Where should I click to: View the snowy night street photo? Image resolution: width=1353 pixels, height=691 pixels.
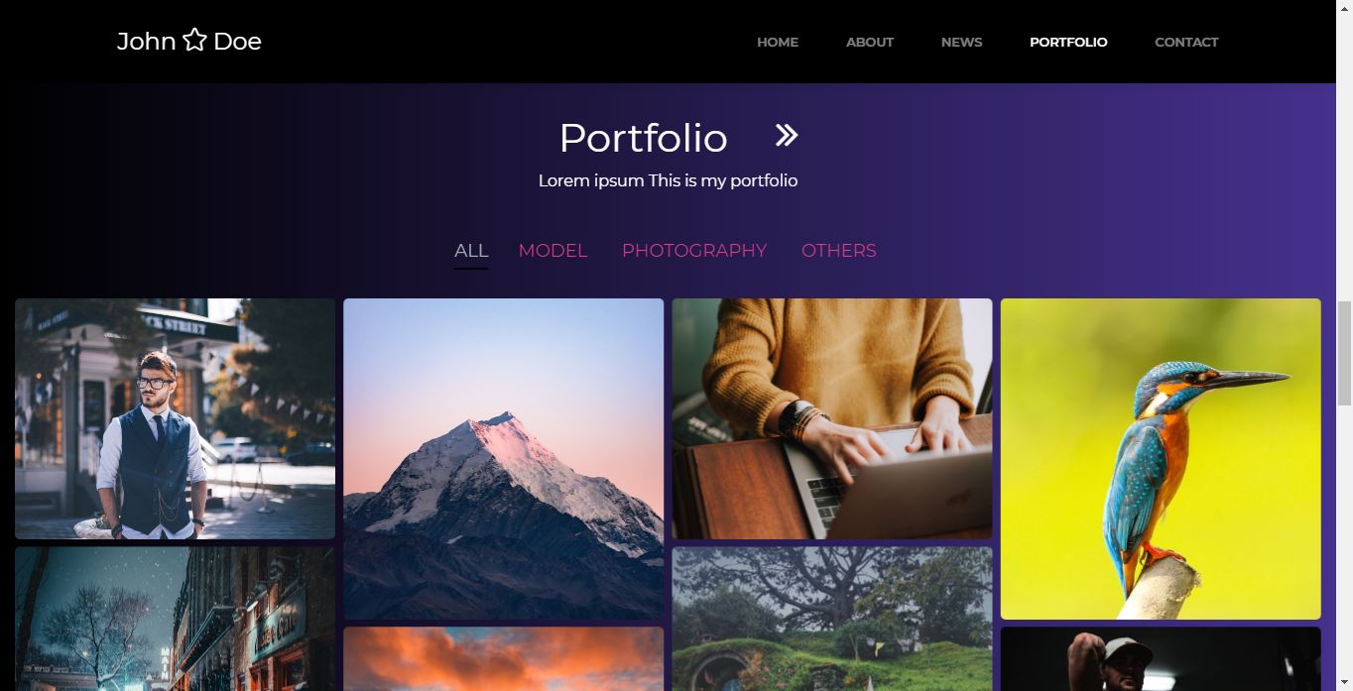coord(175,619)
